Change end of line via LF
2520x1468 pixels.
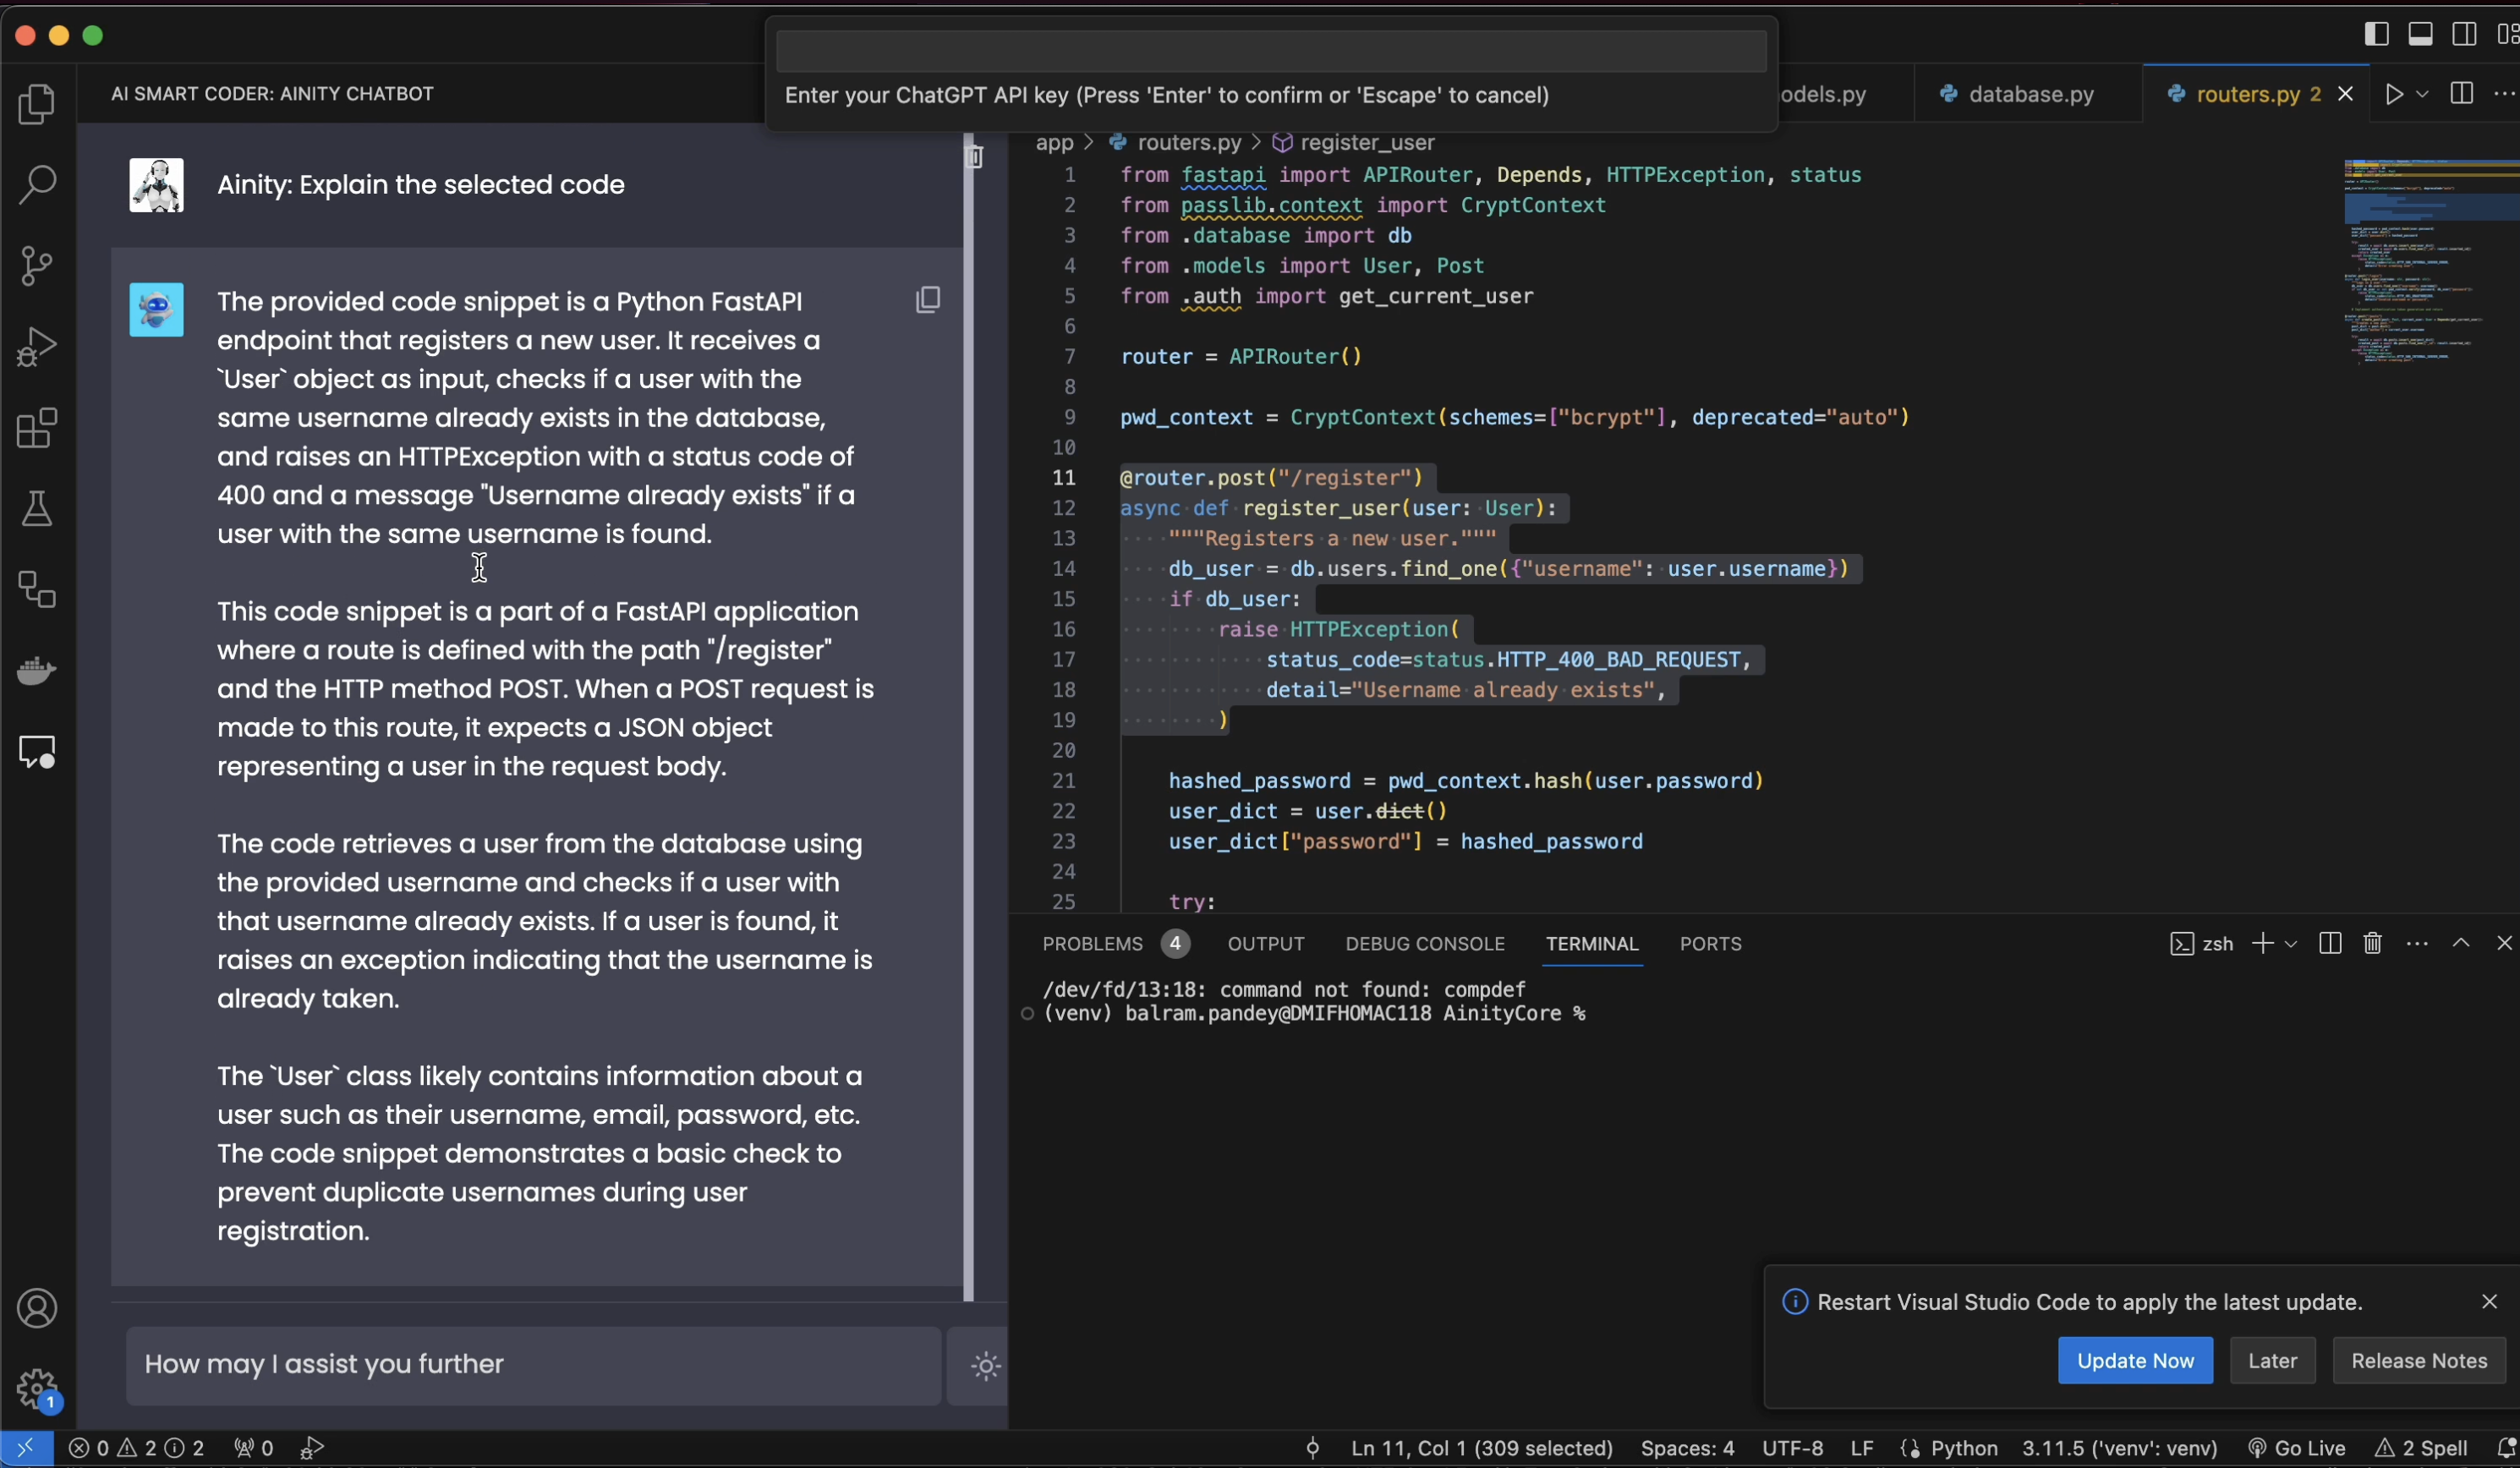point(1861,1448)
